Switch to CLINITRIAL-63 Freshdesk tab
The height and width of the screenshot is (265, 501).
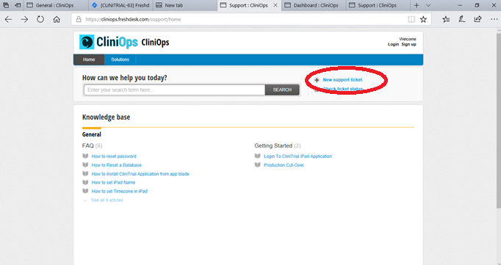120,5
